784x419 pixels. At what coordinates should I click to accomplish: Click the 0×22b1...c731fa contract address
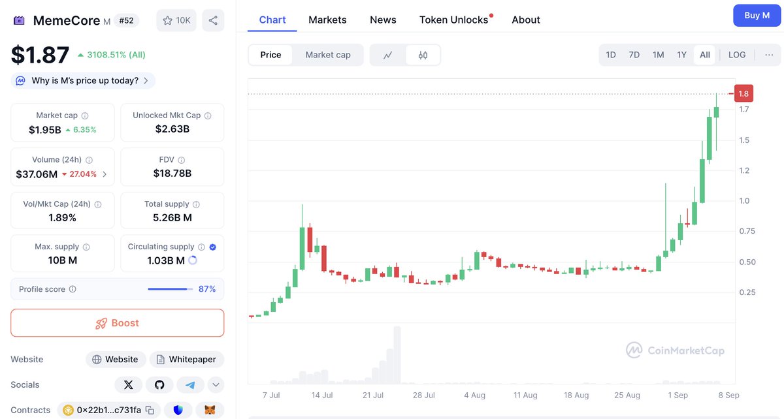(109, 411)
